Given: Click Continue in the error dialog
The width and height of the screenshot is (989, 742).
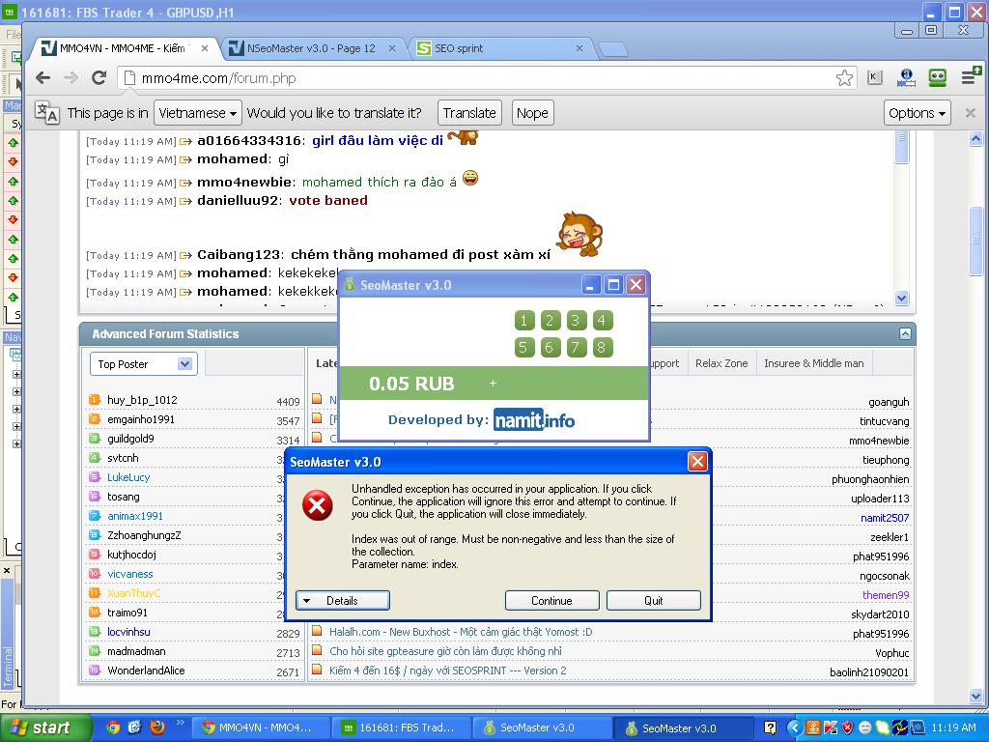Looking at the screenshot, I should (x=551, y=600).
